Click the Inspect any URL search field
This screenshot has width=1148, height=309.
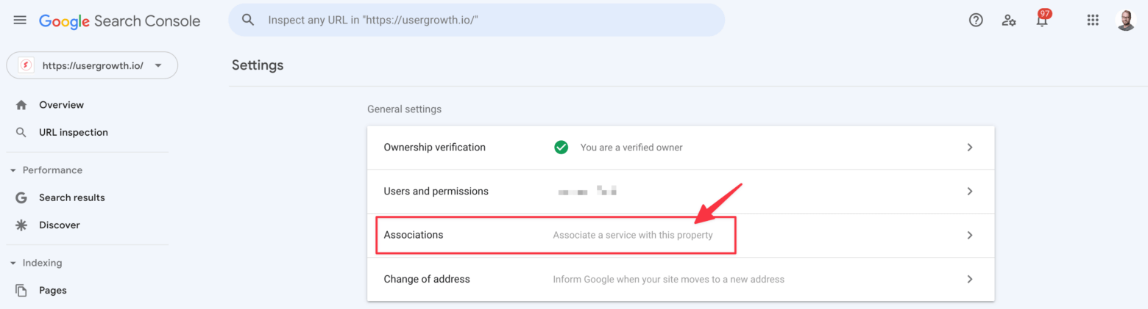476,21
